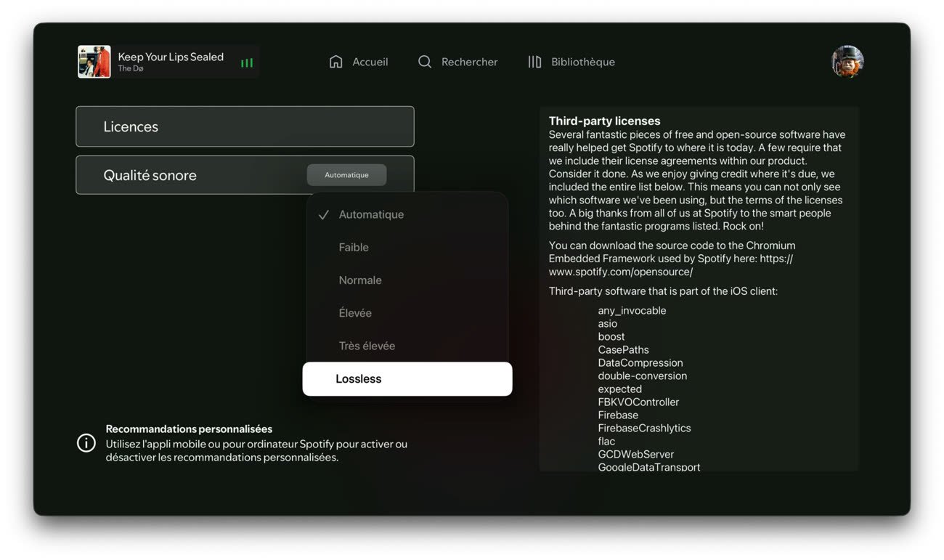Click the Qualité sonore row

coord(245,175)
